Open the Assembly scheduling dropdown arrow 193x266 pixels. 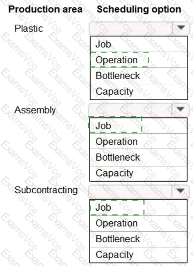pos(180,109)
